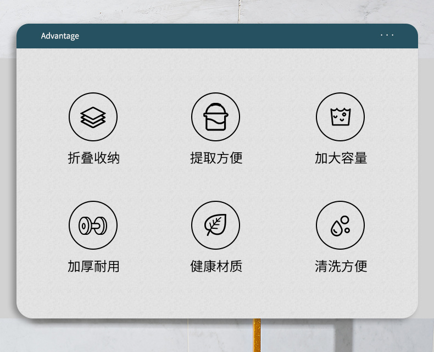The image size is (434, 352).
Task: Click the bucket with handle icon
Action: [215, 117]
